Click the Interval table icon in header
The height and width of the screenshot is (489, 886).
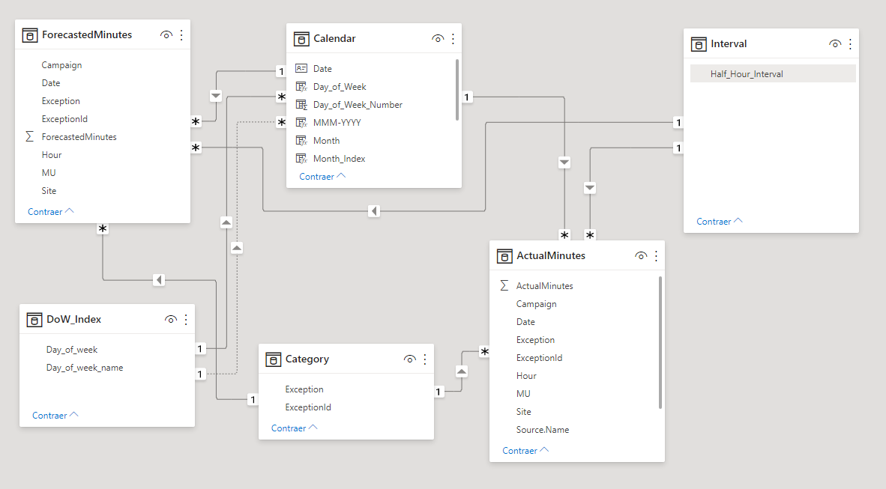coord(699,44)
